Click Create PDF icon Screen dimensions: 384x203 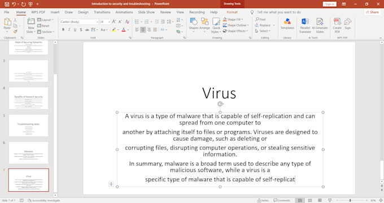pyautogui.click(x=337, y=25)
